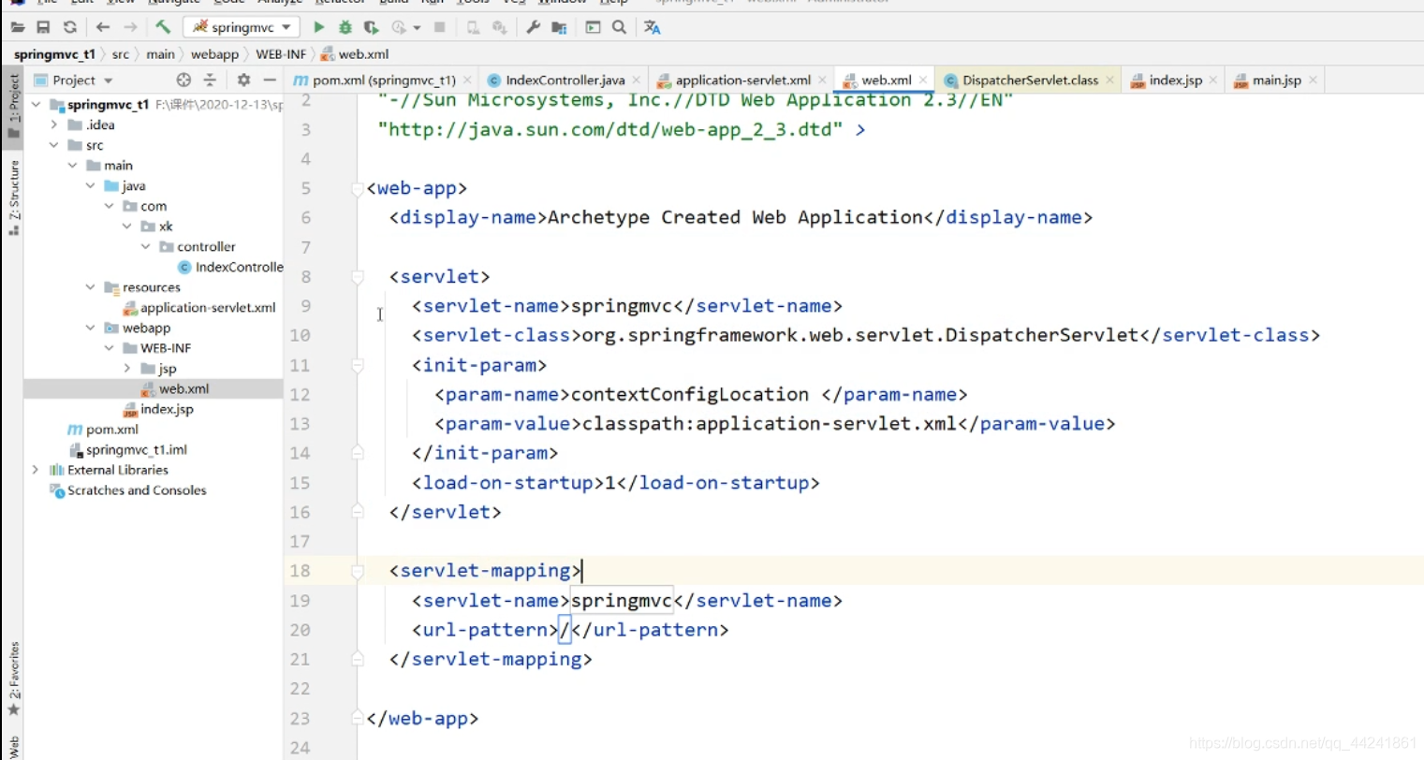The height and width of the screenshot is (760, 1424).
Task: Open run configuration springmvc dropdown
Action: point(242,27)
